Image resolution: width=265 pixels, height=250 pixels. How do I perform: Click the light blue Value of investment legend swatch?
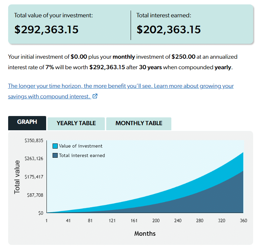coord(55,146)
